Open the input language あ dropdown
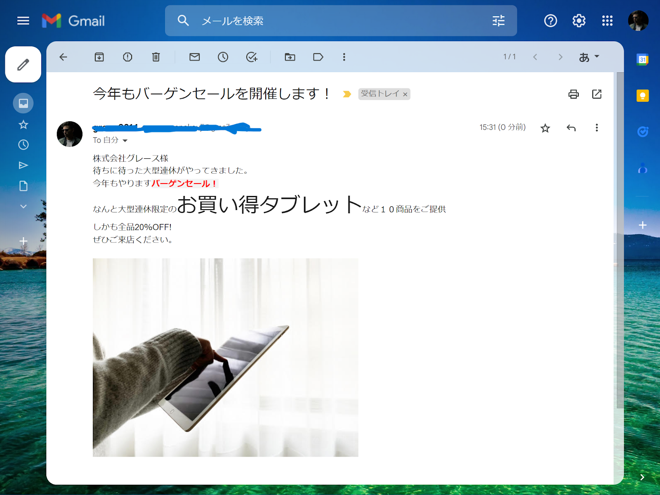660x495 pixels. 589,57
